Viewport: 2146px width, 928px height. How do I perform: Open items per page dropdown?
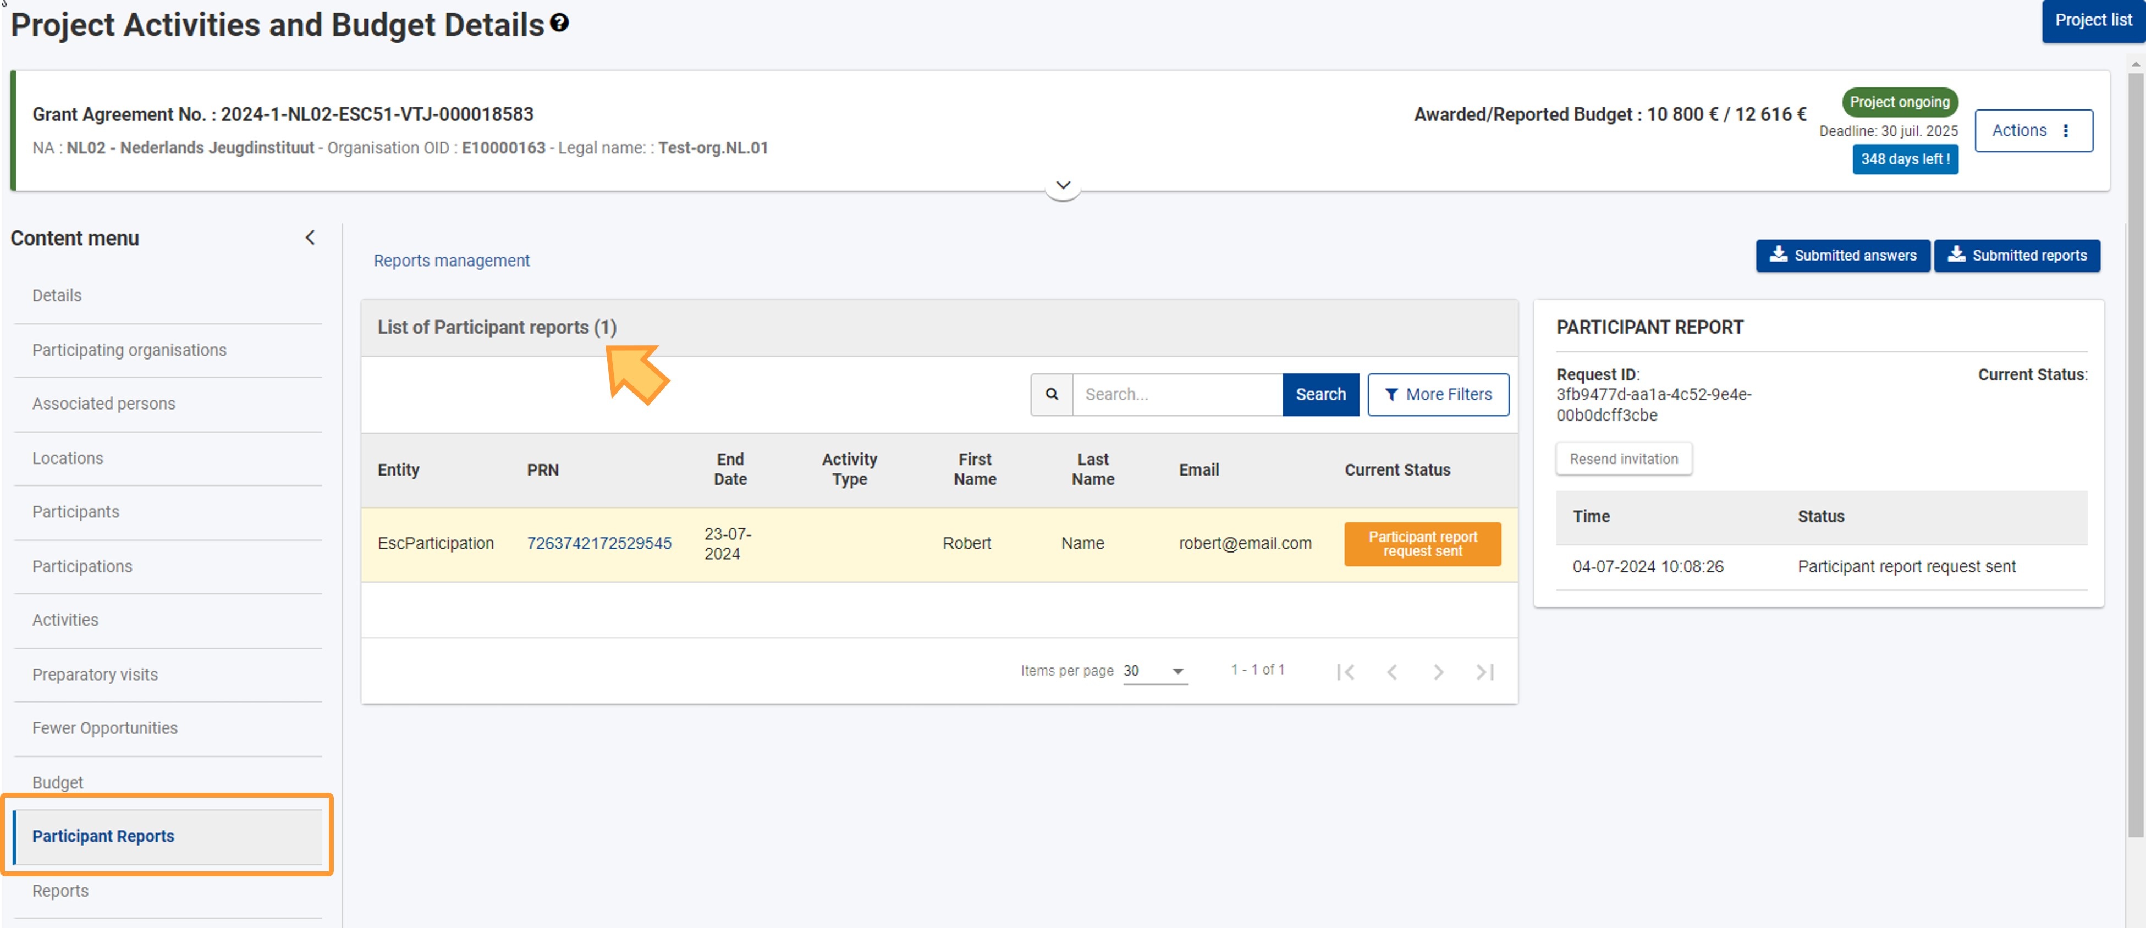pos(1154,671)
